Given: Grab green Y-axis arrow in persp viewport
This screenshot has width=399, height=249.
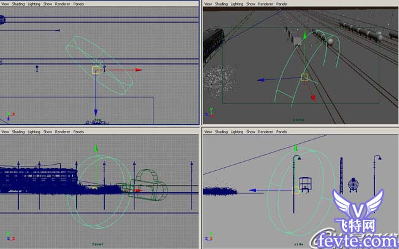Looking at the screenshot, I should (x=304, y=35).
